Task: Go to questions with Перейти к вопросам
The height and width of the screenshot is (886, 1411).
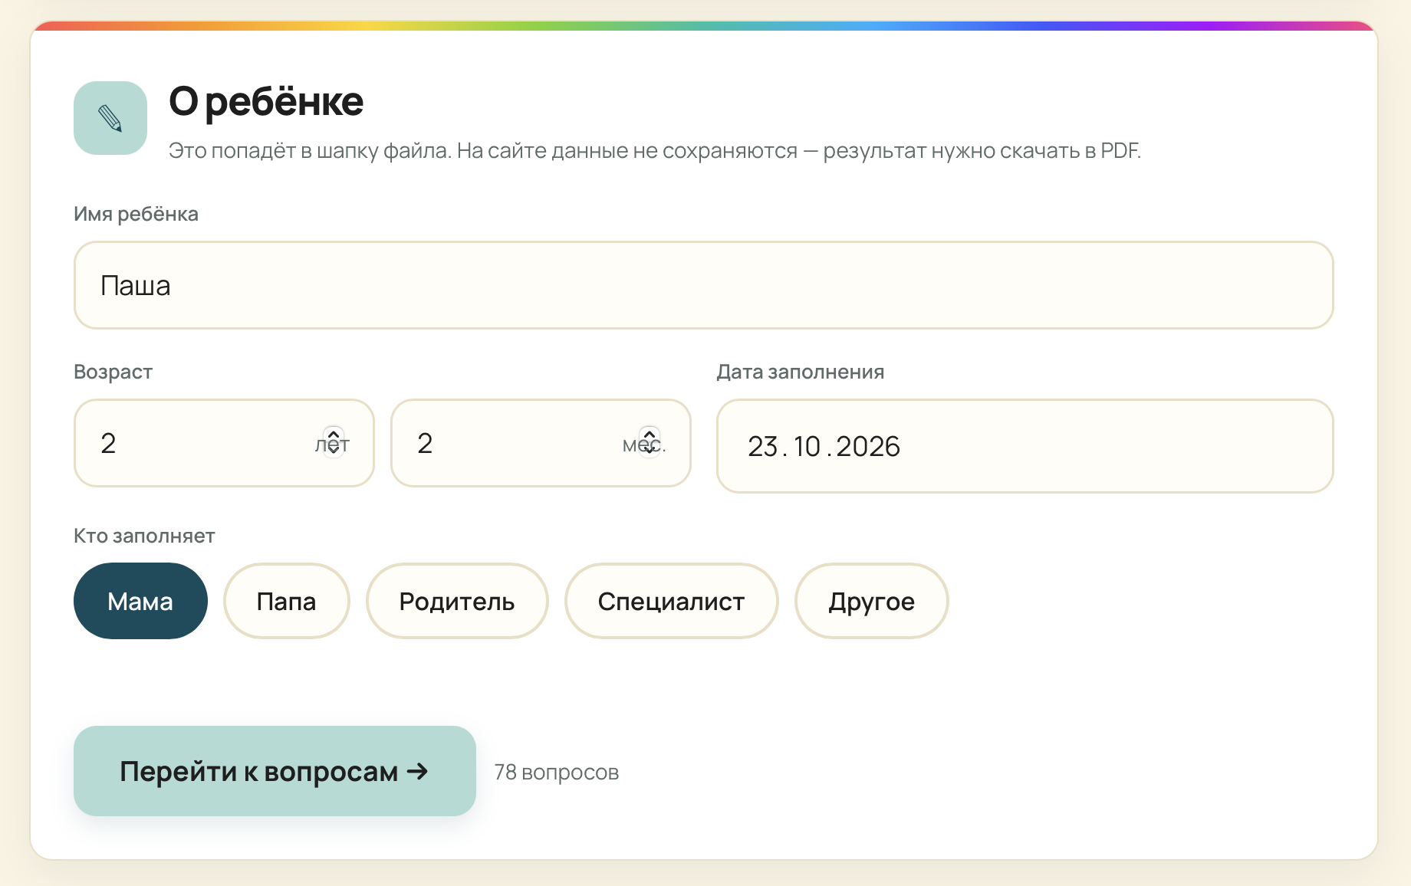Action: tap(275, 771)
